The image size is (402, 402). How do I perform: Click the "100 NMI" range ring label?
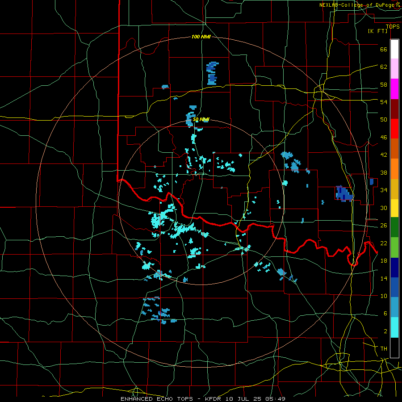(201, 37)
